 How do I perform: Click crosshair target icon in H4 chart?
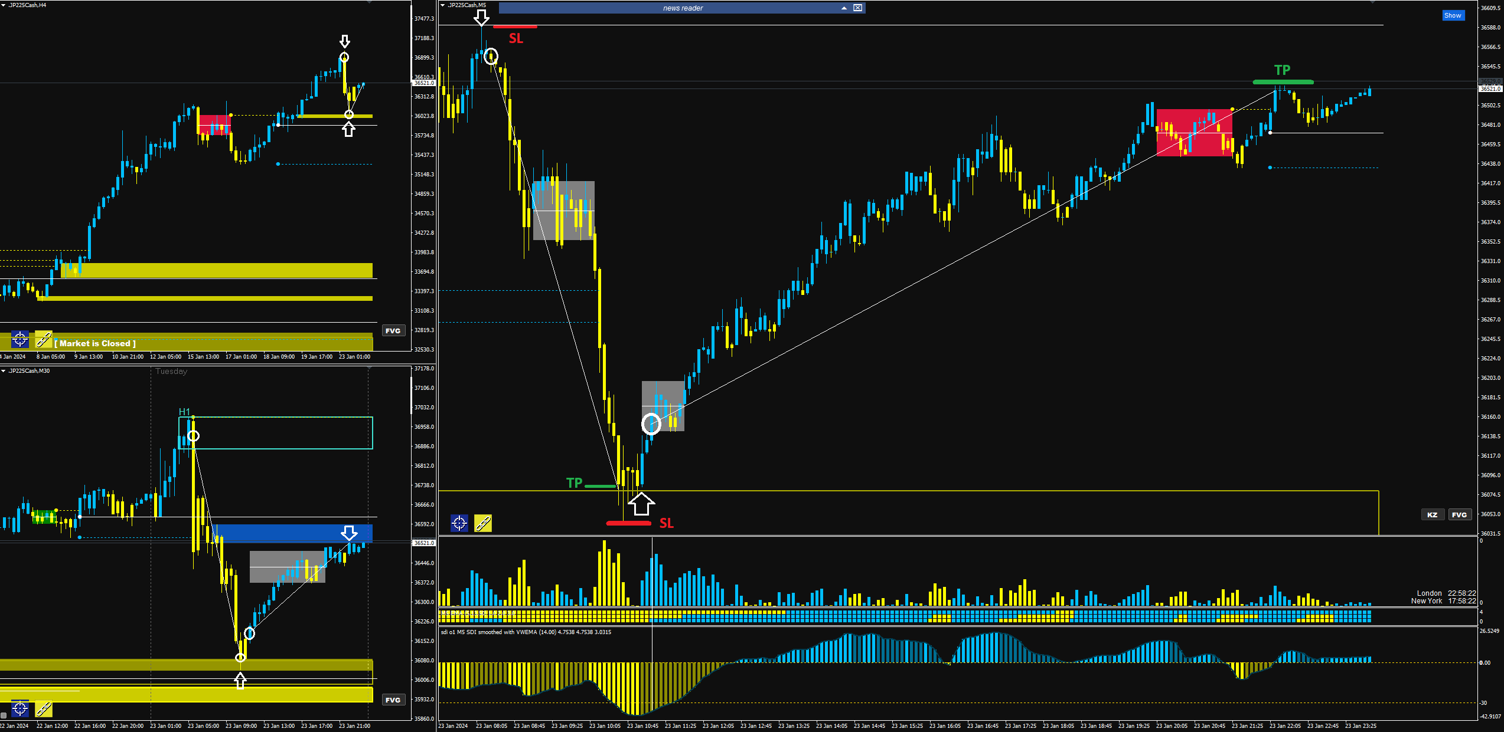pos(20,339)
